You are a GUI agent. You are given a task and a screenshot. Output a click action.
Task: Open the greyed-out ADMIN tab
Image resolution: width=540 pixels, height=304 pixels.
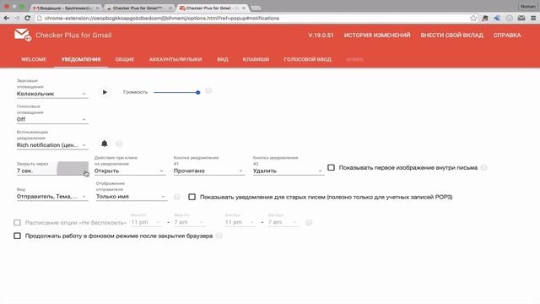(354, 59)
